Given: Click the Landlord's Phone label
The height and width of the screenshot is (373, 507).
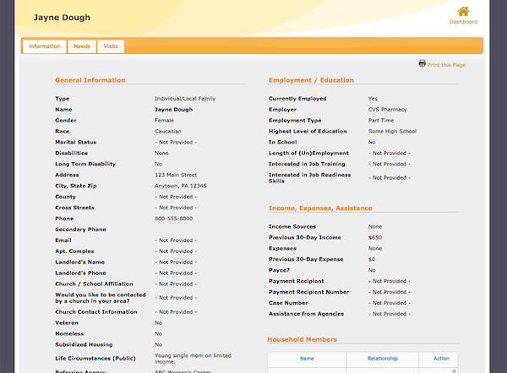Looking at the screenshot, I should [80, 273].
